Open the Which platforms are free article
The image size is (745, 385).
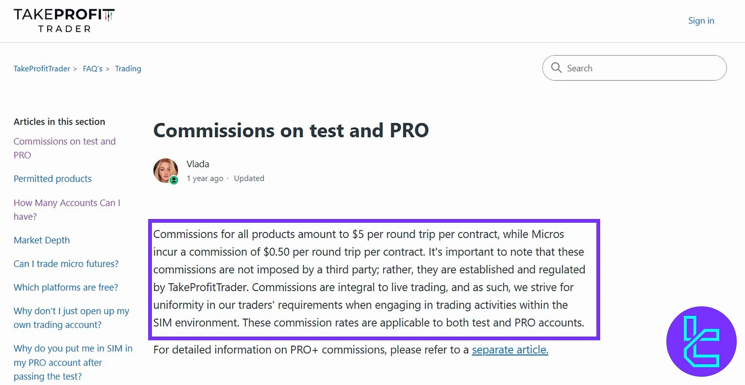[x=66, y=287]
